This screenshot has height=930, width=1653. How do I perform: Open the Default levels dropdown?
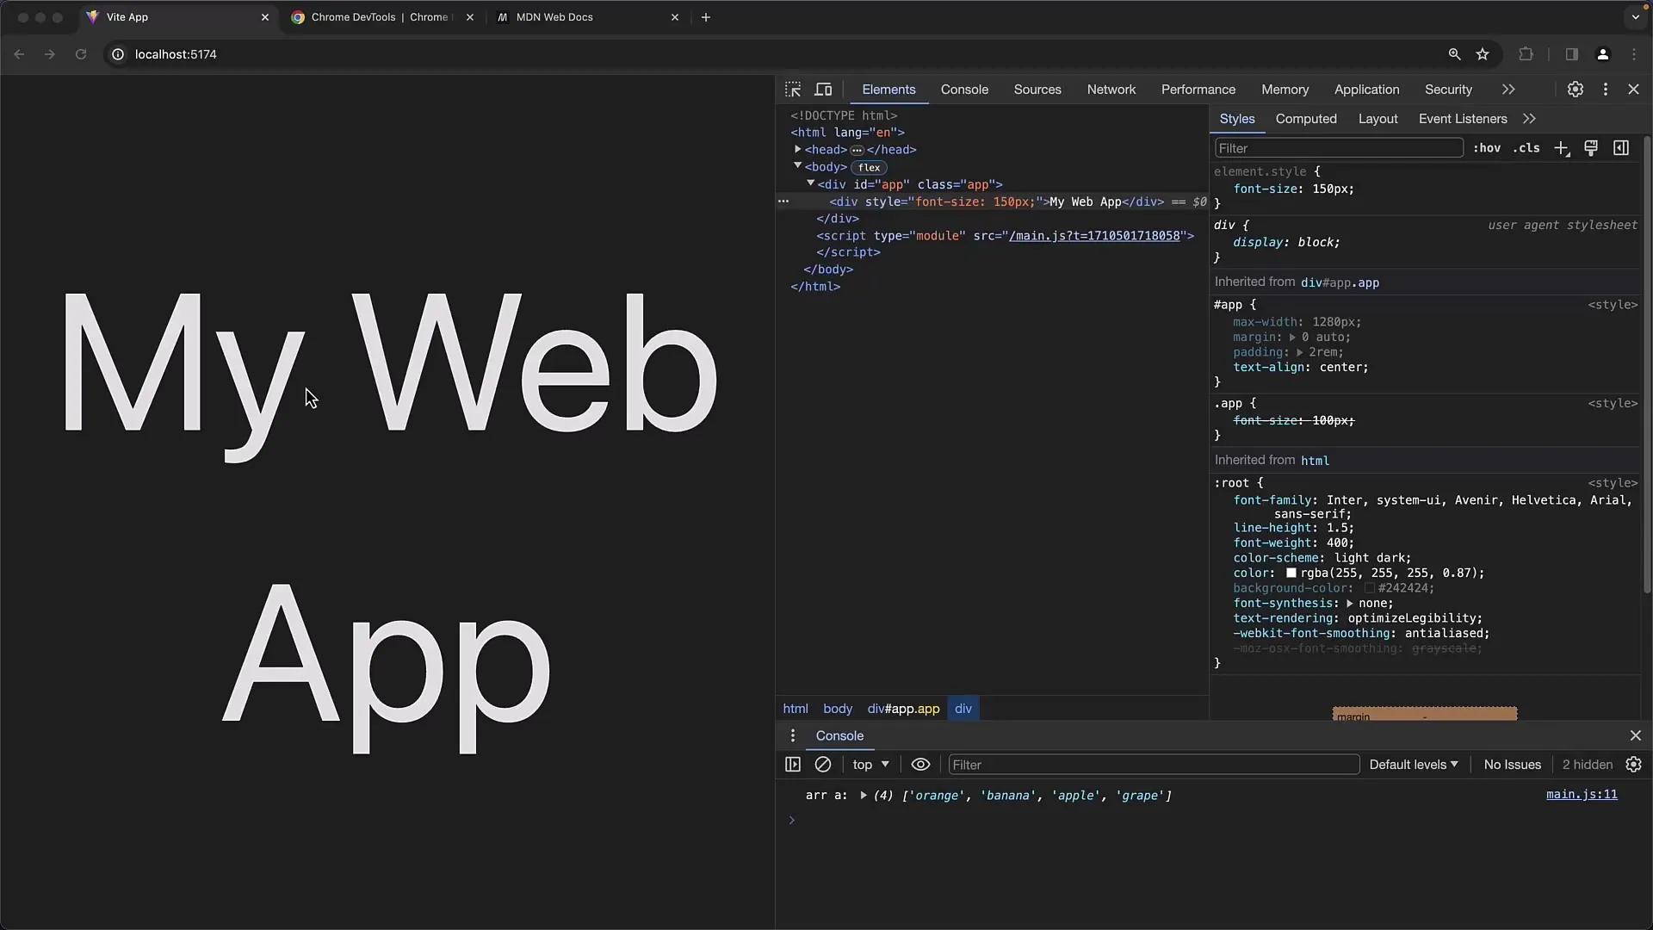pyautogui.click(x=1414, y=765)
